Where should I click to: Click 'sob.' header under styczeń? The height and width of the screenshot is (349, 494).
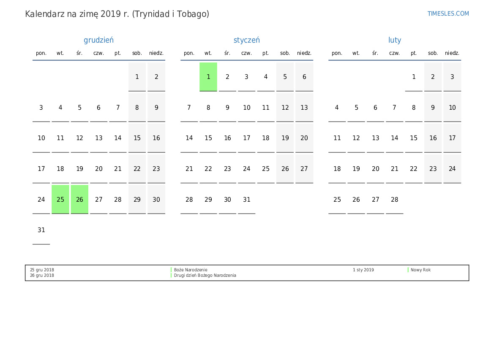[285, 53]
